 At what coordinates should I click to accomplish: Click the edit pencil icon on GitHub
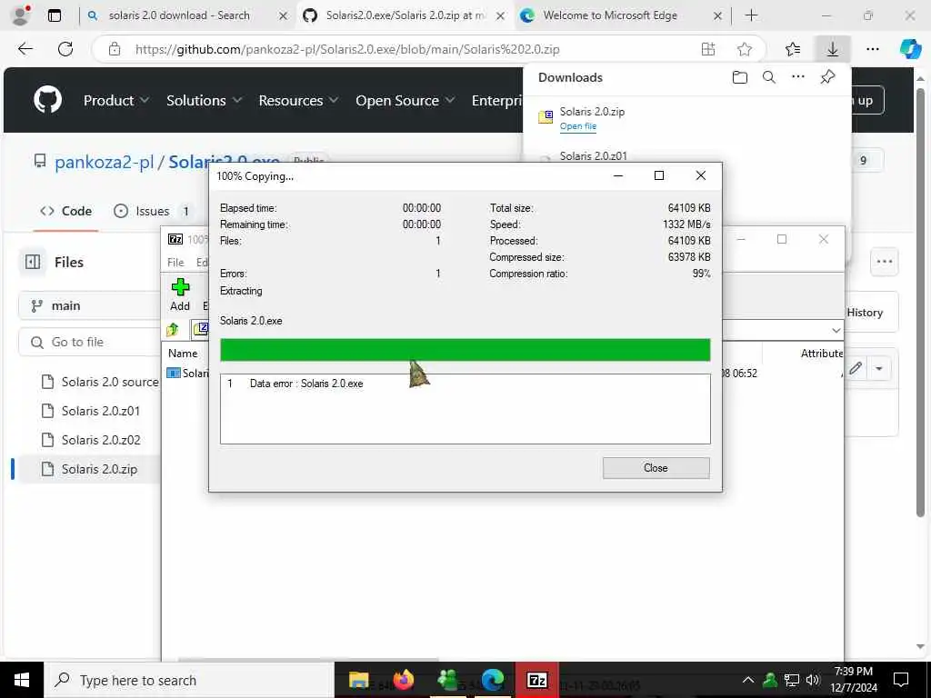pyautogui.click(x=855, y=369)
